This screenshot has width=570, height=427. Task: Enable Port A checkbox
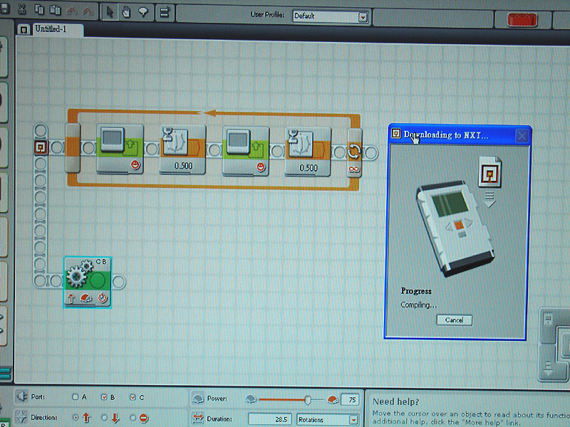click(76, 397)
